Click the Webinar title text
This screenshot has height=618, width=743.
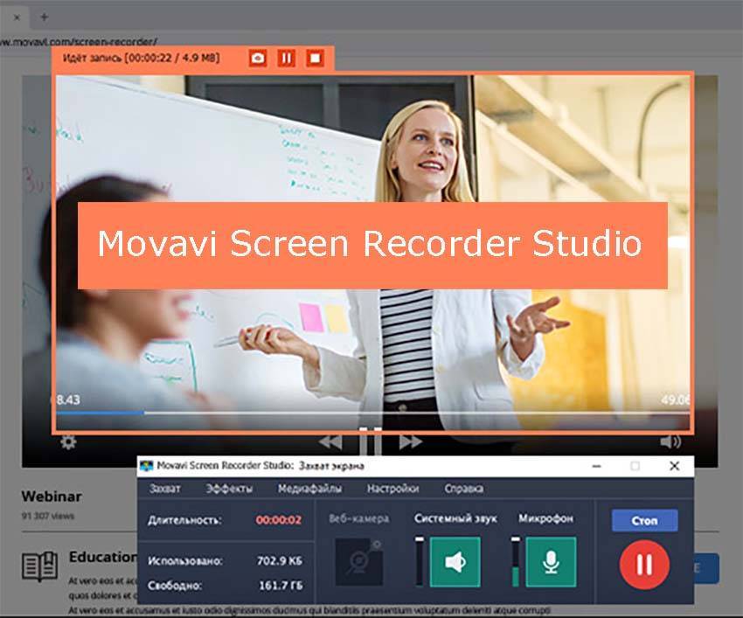coord(52,496)
